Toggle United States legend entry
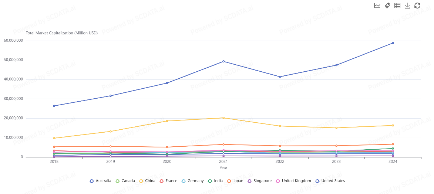 pyautogui.click(x=329, y=181)
